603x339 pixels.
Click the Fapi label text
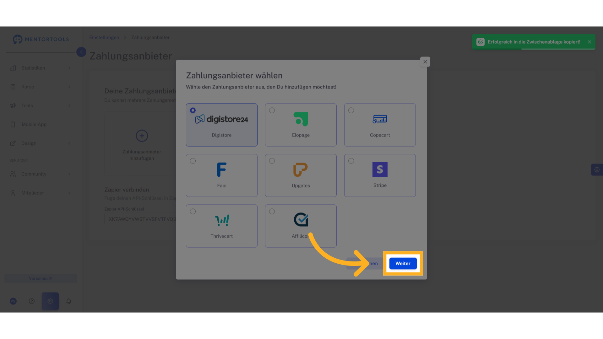222,186
